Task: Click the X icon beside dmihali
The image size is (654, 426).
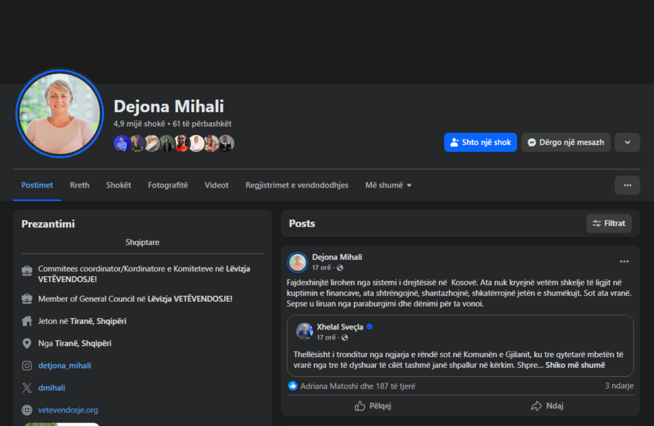Action: point(27,388)
